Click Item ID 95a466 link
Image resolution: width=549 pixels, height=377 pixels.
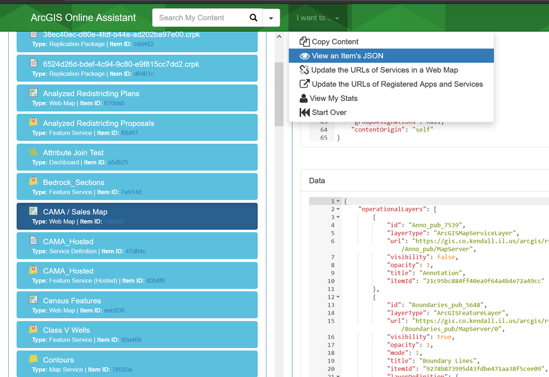[131, 340]
